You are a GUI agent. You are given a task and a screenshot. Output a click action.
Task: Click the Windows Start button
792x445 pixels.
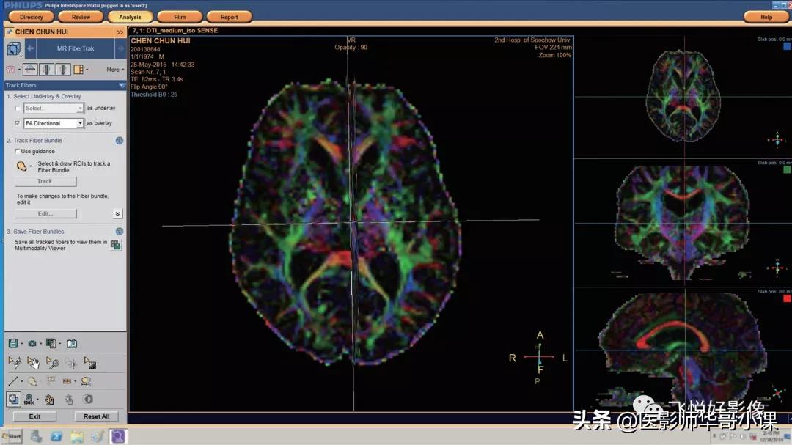pos(12,437)
